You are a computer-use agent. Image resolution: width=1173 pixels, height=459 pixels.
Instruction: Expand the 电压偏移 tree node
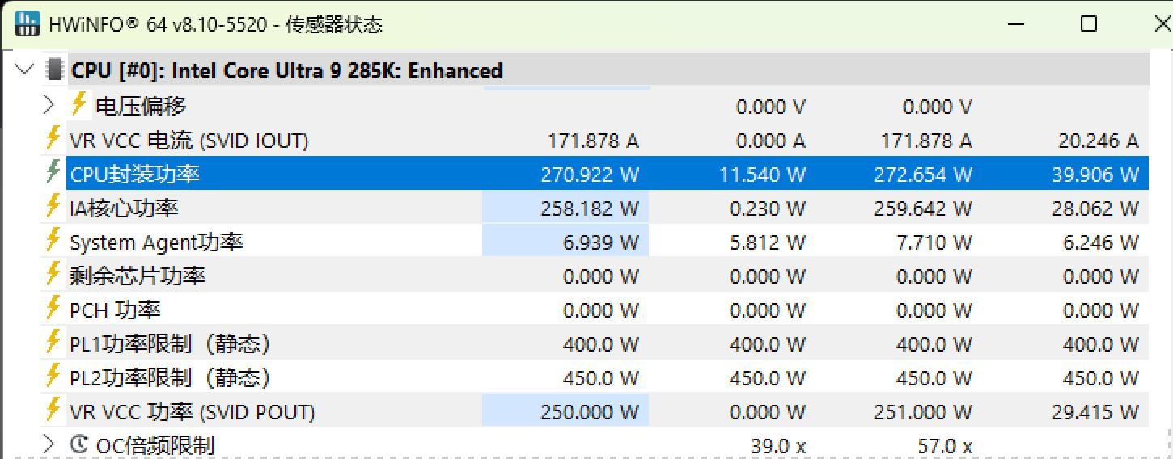pos(48,105)
